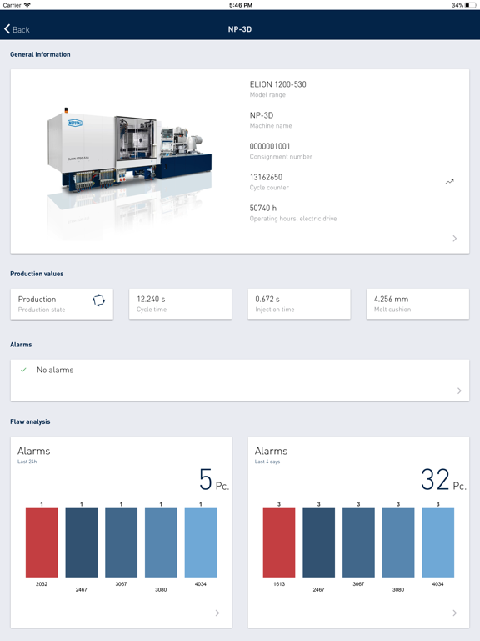Click the No alarms status text

55,370
